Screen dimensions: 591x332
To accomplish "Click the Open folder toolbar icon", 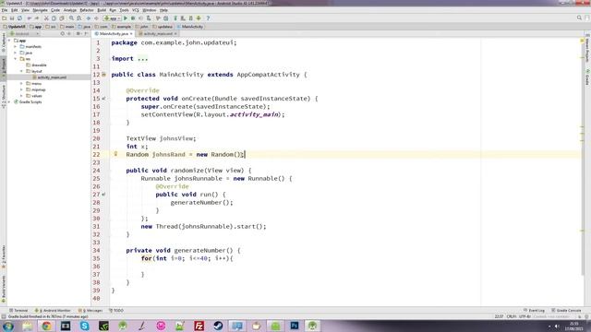I will [x=4, y=18].
